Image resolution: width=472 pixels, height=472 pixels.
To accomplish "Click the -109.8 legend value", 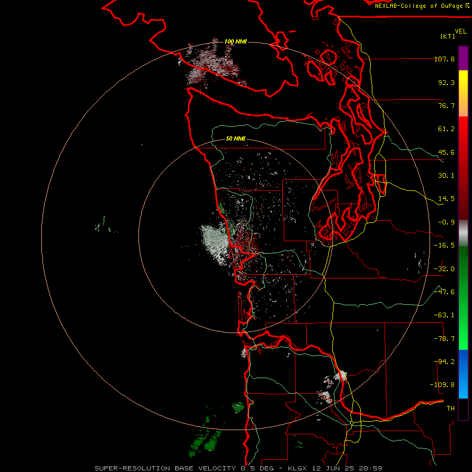I will coord(442,385).
